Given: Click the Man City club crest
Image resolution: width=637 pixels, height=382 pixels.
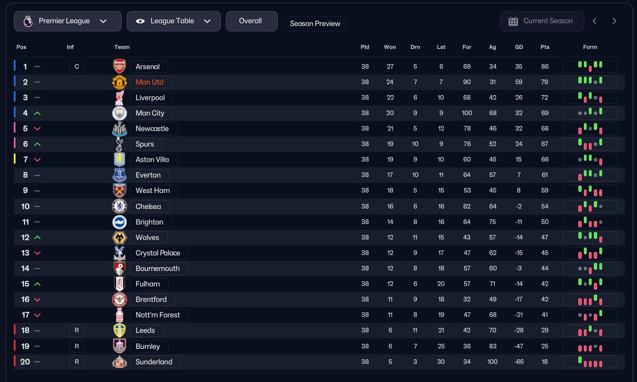Looking at the screenshot, I should coord(120,113).
